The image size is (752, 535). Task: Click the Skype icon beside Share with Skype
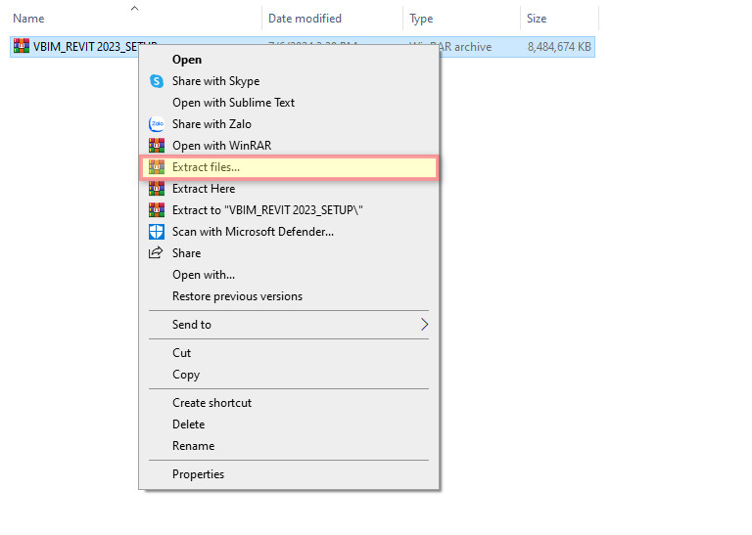(156, 81)
